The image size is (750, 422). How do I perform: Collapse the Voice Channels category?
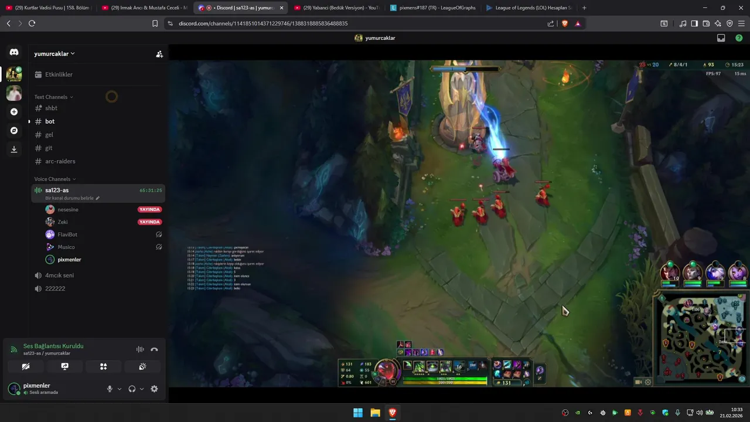54,179
